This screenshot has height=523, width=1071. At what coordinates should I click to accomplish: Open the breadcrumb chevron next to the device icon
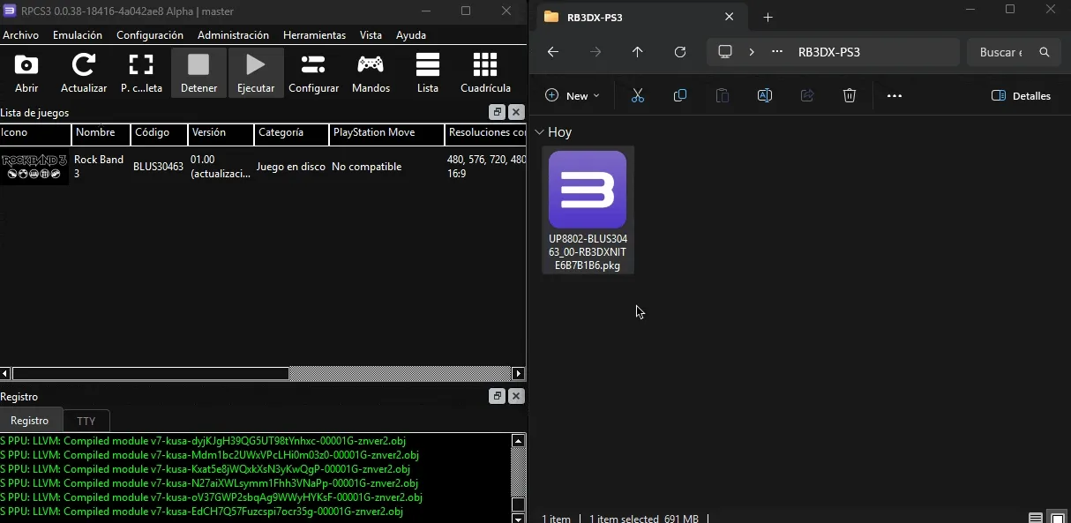click(x=752, y=52)
